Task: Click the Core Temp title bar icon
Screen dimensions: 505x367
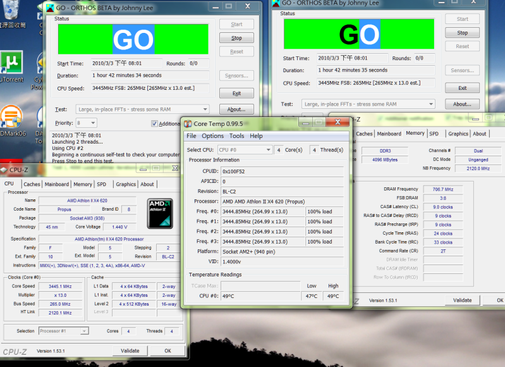Action: (188, 123)
